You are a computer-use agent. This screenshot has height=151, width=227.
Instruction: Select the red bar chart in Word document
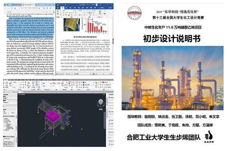point(96,25)
